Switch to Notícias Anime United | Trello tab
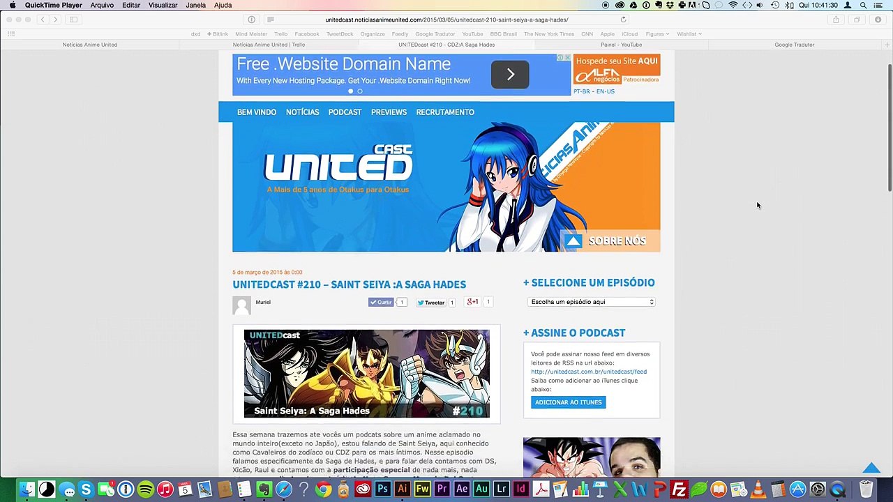Viewport: 893px width, 502px height. click(x=269, y=45)
